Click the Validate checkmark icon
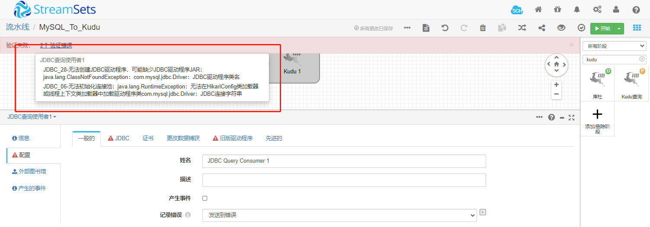Image resolution: width=650 pixels, height=227 pixels. [x=581, y=28]
